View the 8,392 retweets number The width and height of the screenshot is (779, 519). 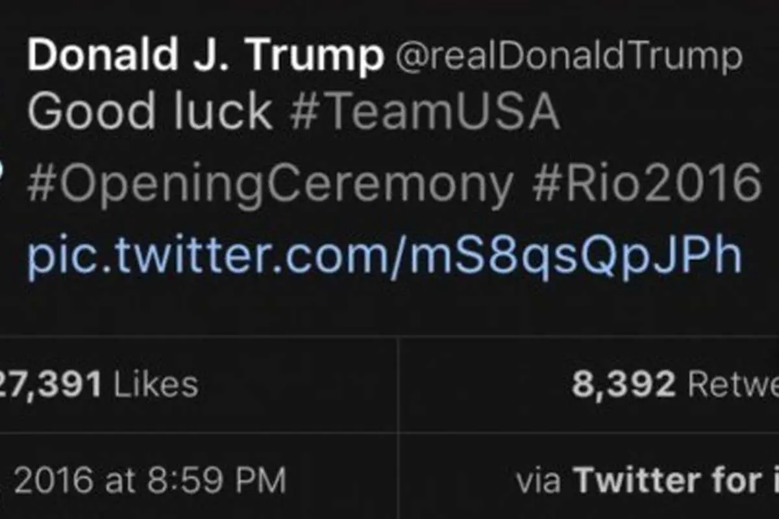pos(623,385)
